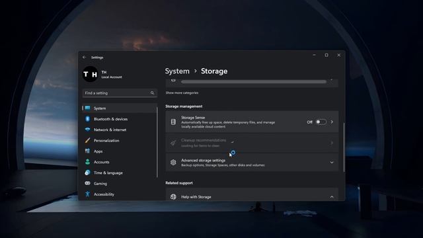Open Advanced storage settings row text

click(203, 160)
